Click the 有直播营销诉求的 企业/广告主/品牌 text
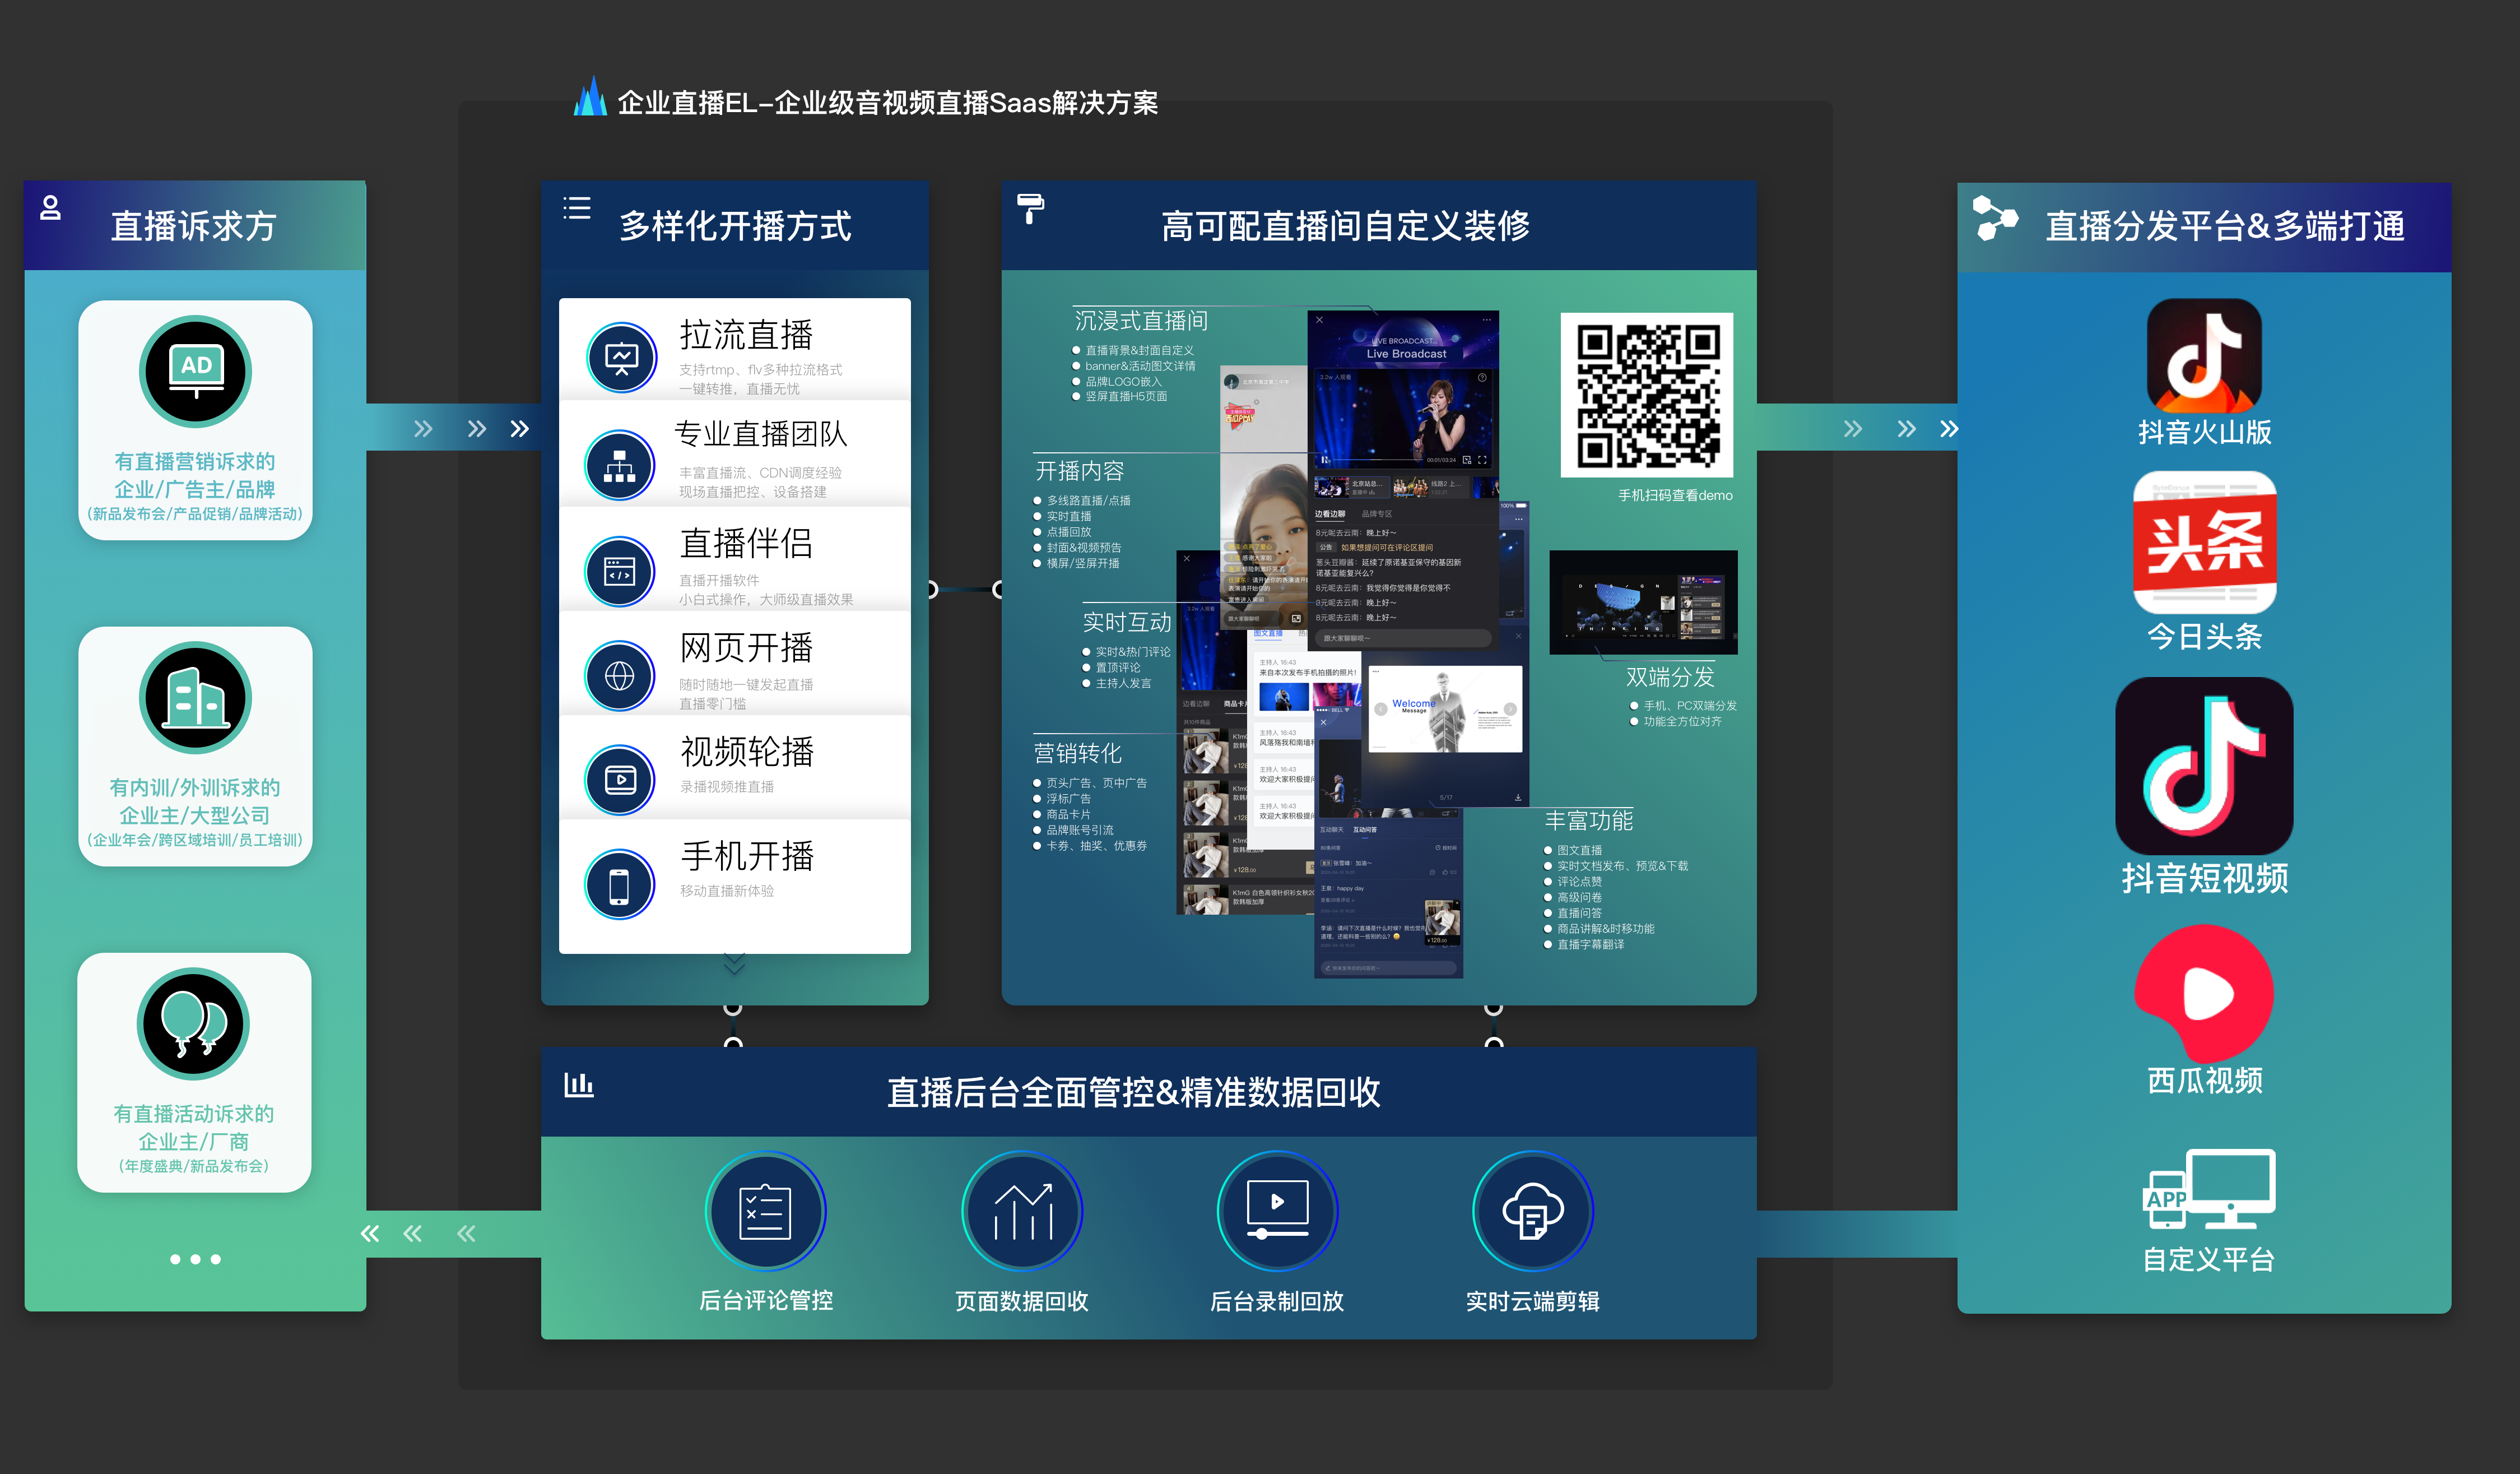The height and width of the screenshot is (1474, 2520). click(195, 475)
